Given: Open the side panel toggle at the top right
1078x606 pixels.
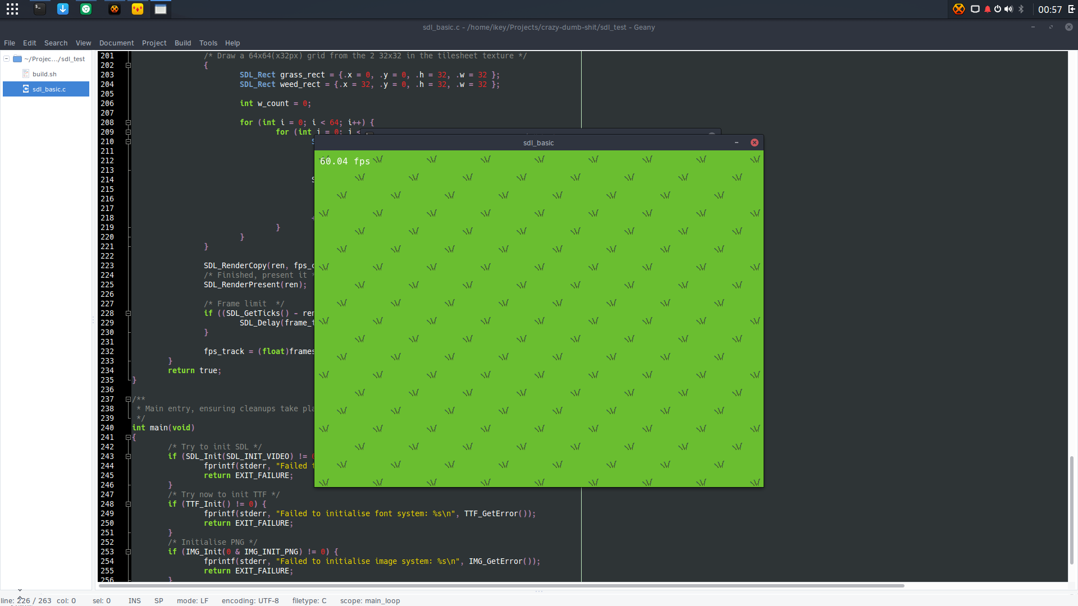Looking at the screenshot, I should pos(1071,9).
